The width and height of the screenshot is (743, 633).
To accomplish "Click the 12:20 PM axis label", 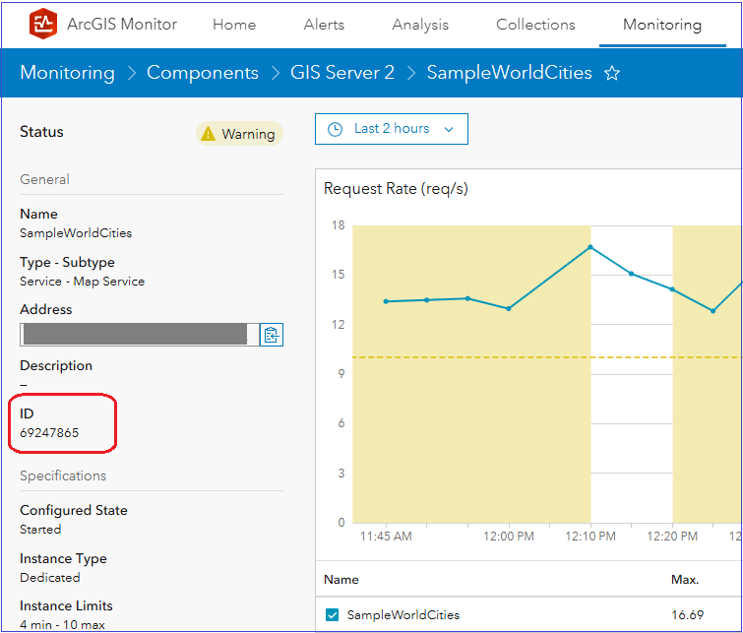I will click(672, 537).
